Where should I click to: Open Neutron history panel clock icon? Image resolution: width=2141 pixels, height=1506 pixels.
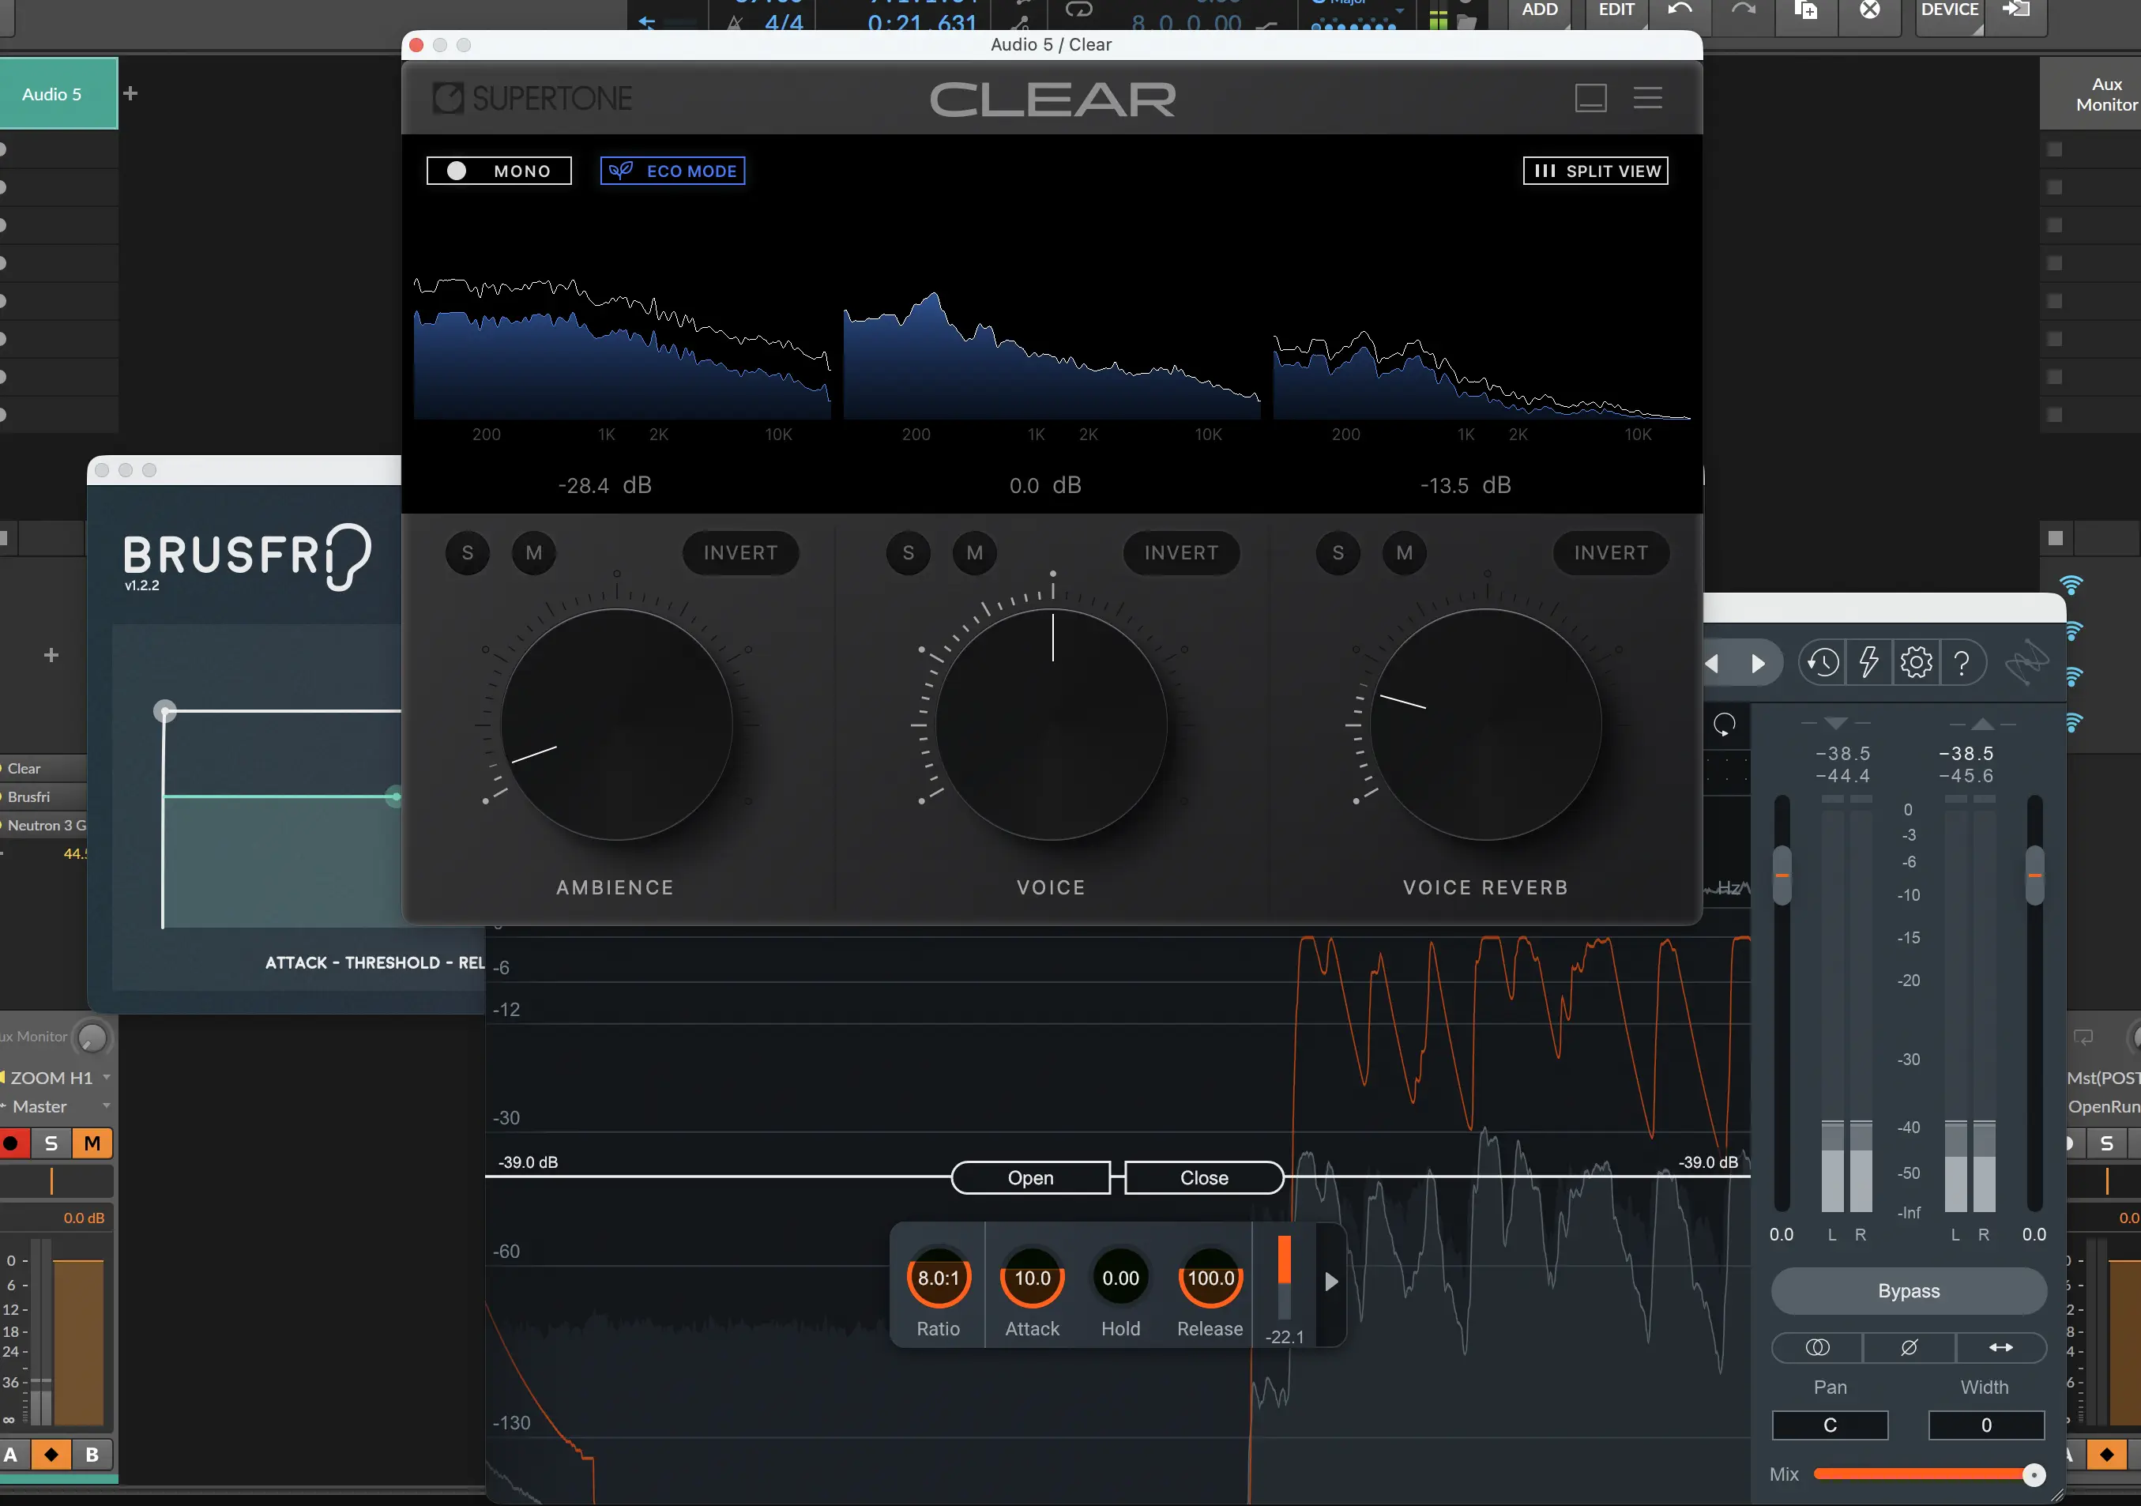[1822, 663]
